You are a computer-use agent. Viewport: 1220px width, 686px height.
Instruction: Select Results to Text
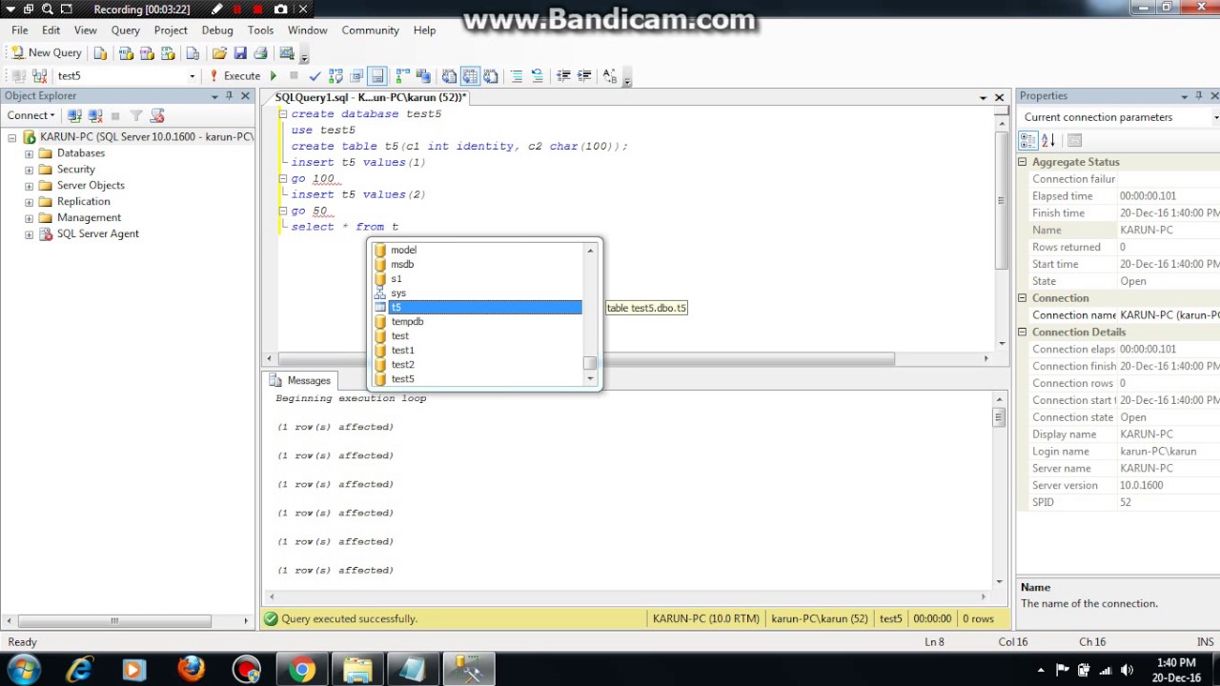[x=449, y=76]
